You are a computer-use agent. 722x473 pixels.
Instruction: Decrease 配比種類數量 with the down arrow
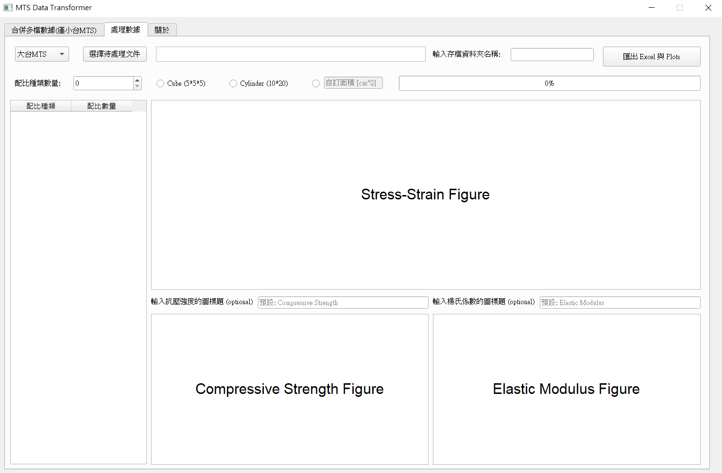pyautogui.click(x=138, y=86)
